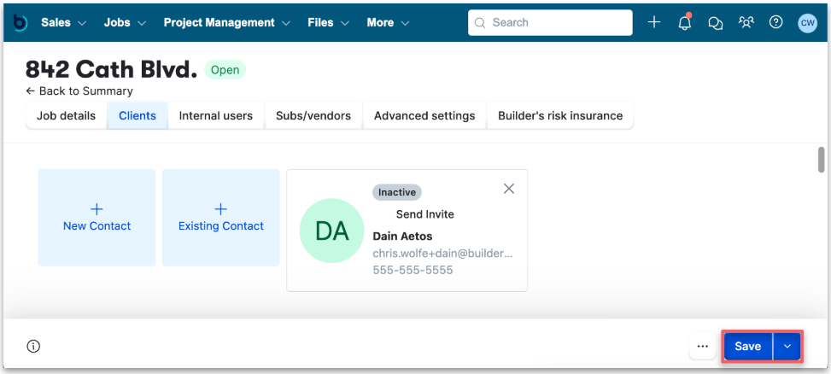831x374 pixels.
Task: Click the 842 Cath Blvd. title
Action: [x=111, y=69]
